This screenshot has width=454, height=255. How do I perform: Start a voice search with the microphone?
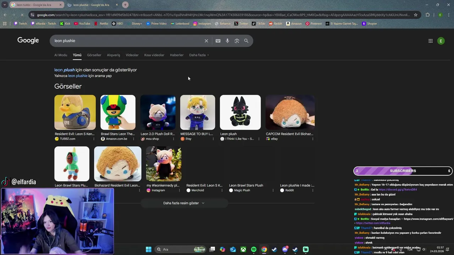pyautogui.click(x=227, y=41)
